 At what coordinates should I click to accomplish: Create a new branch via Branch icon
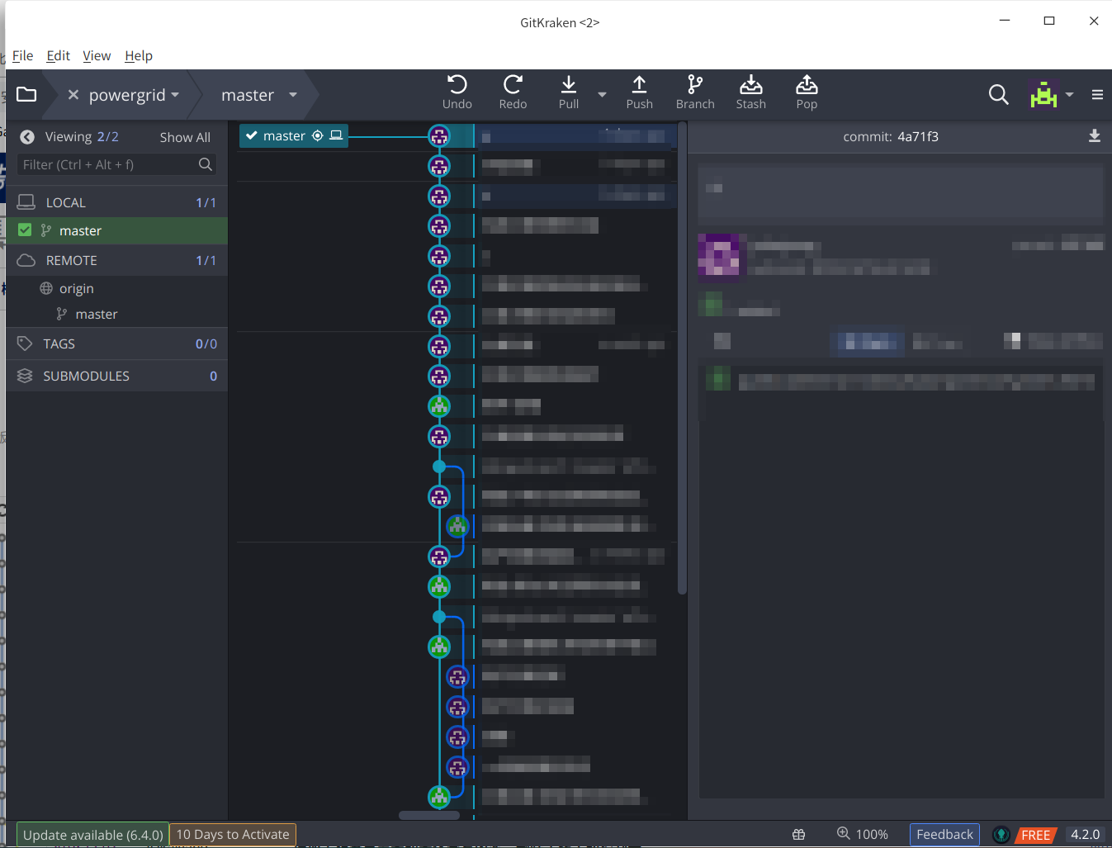point(695,85)
